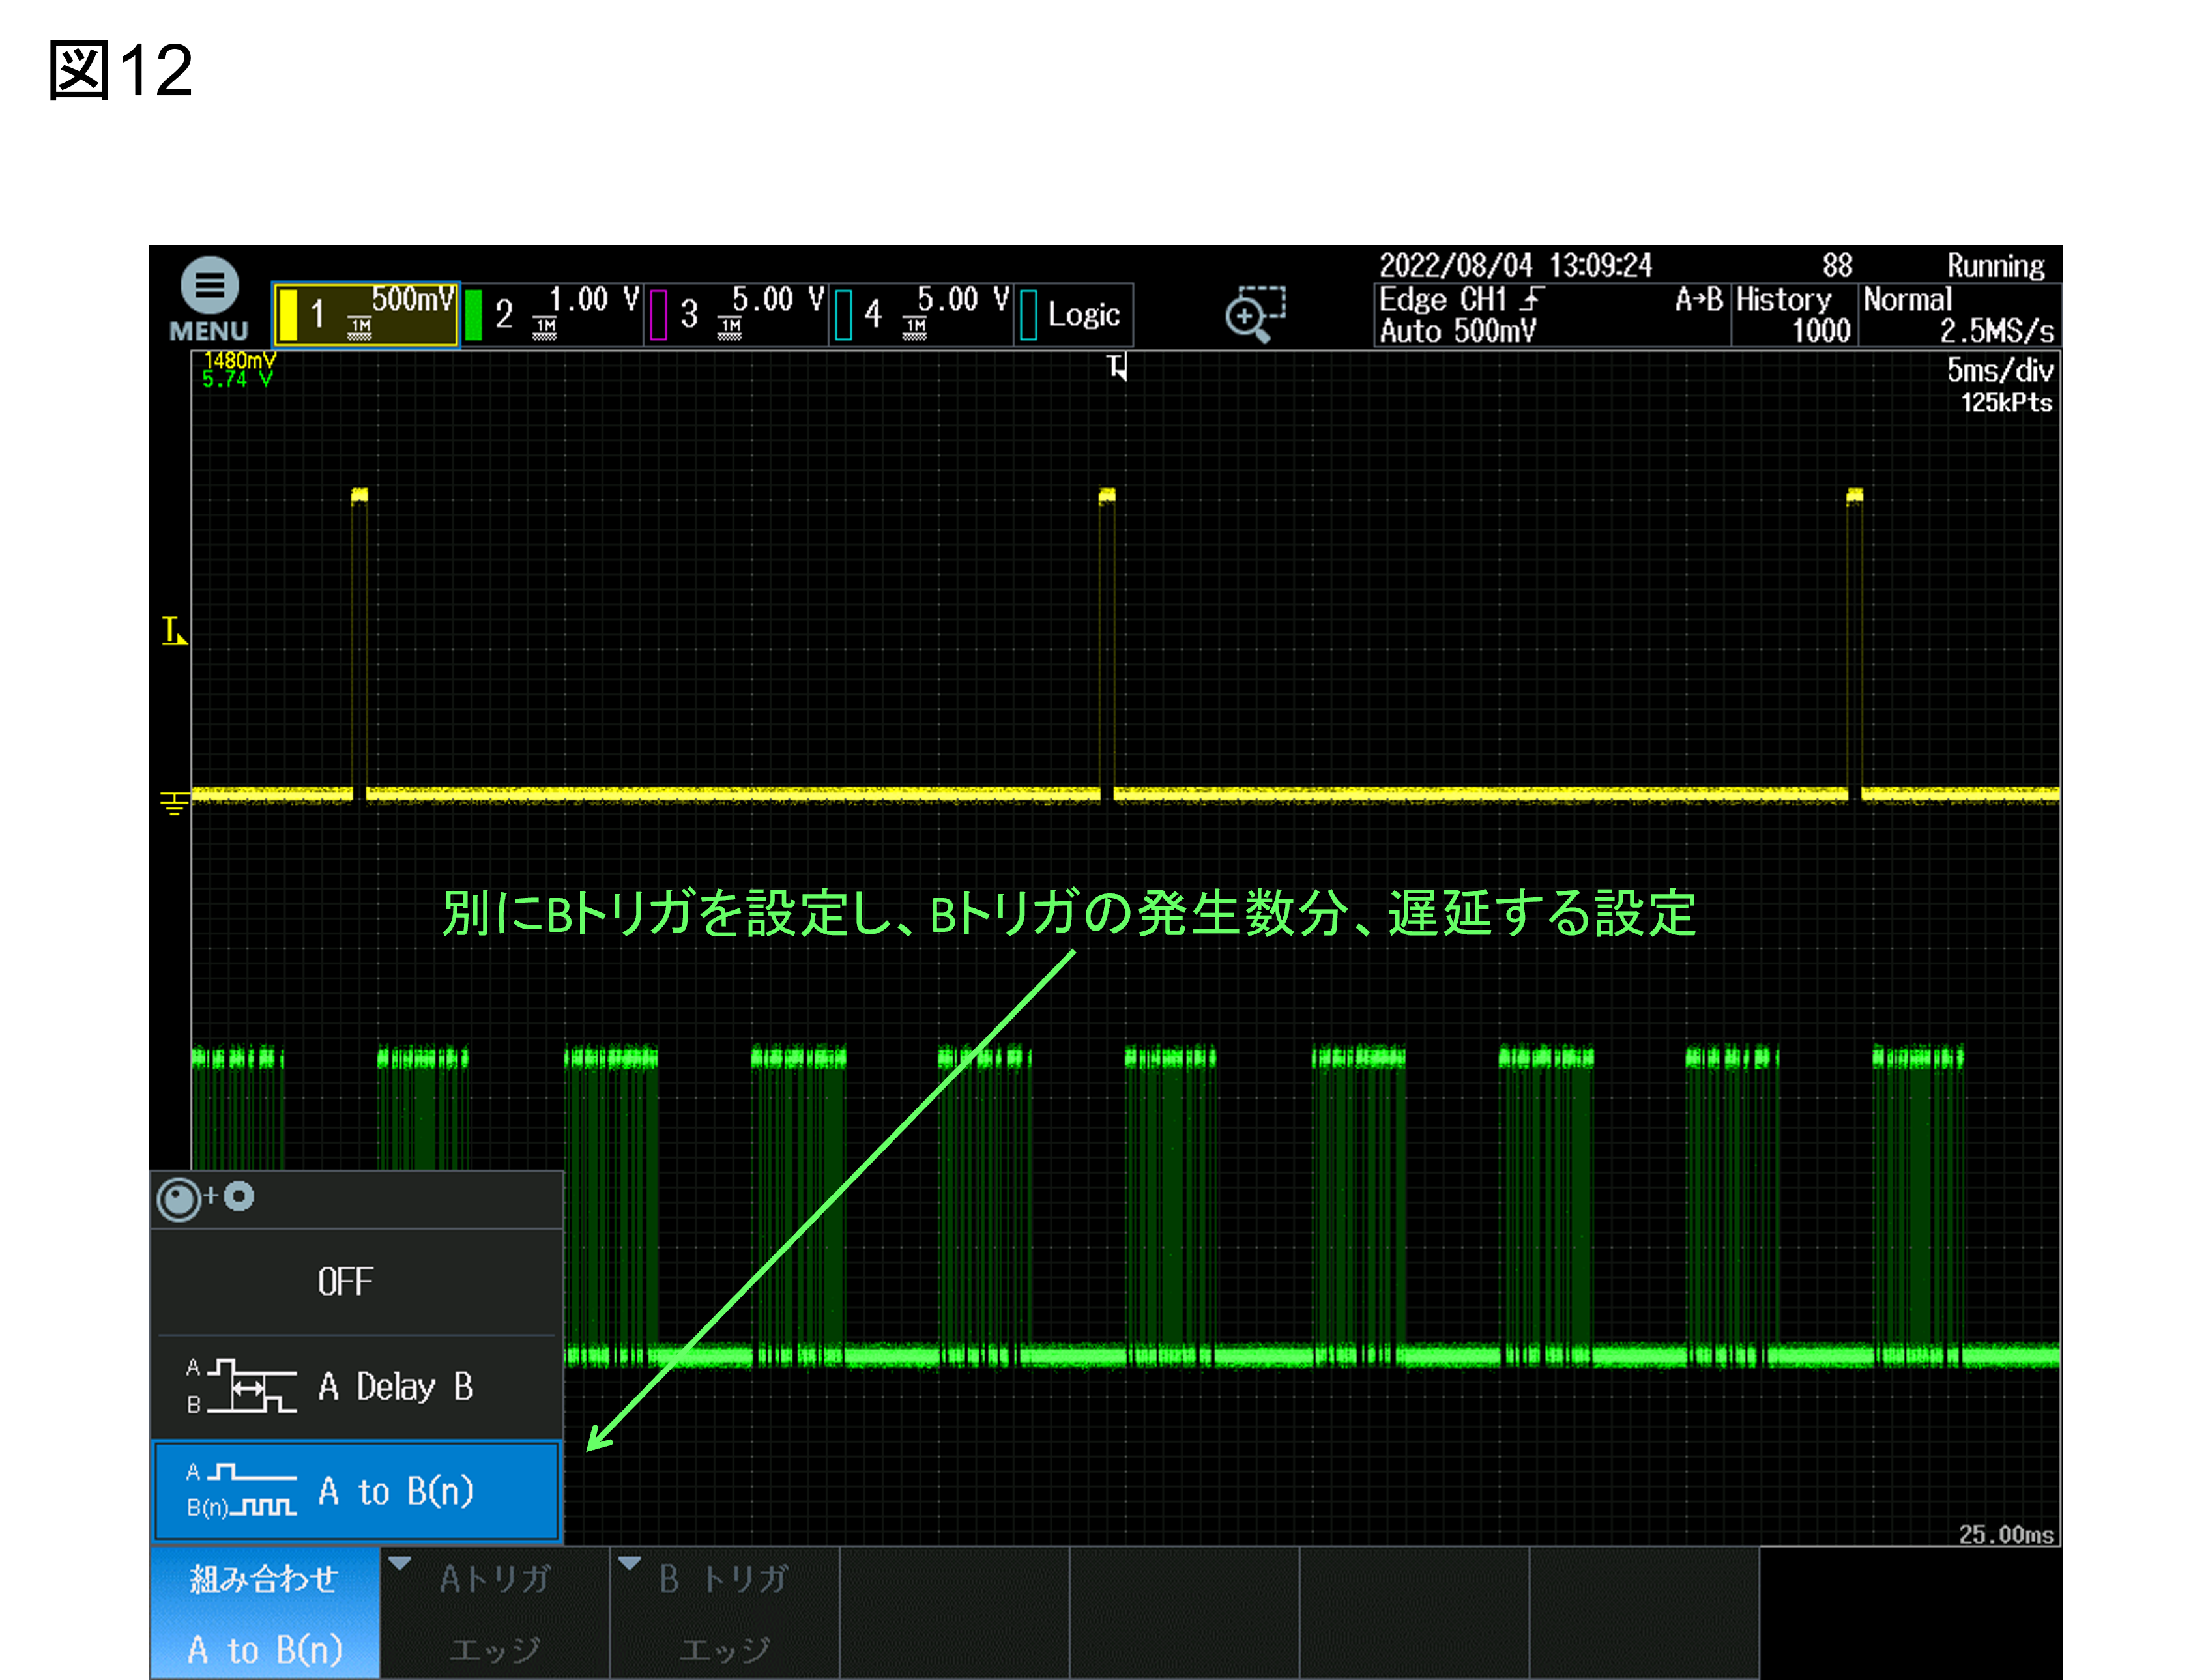The image size is (2191, 1680).
Task: Open 組み合わせ soft key
Action: [265, 1613]
